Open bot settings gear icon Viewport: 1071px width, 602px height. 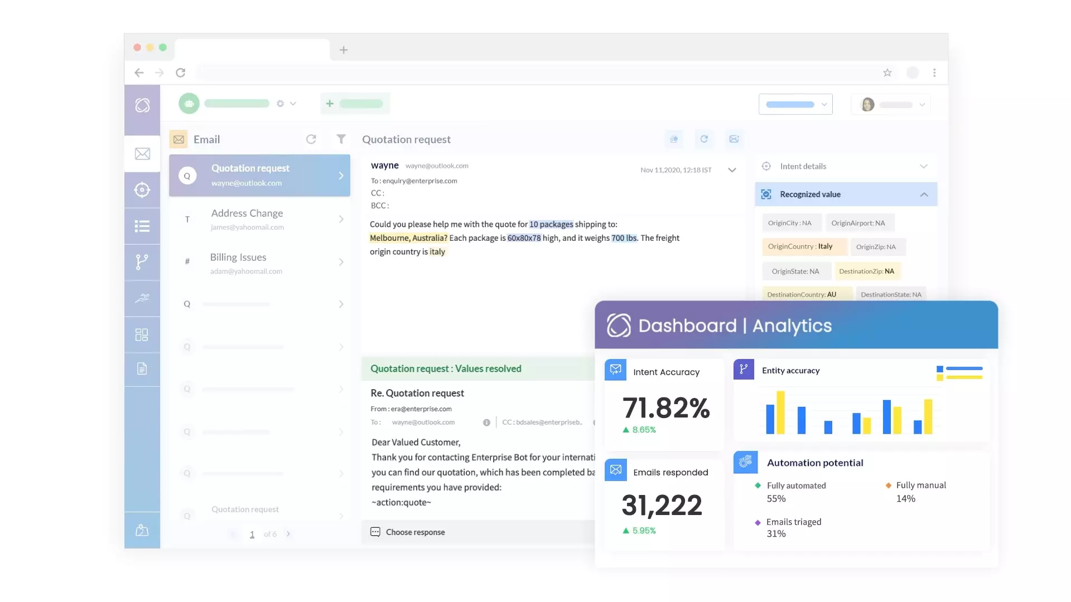click(280, 104)
